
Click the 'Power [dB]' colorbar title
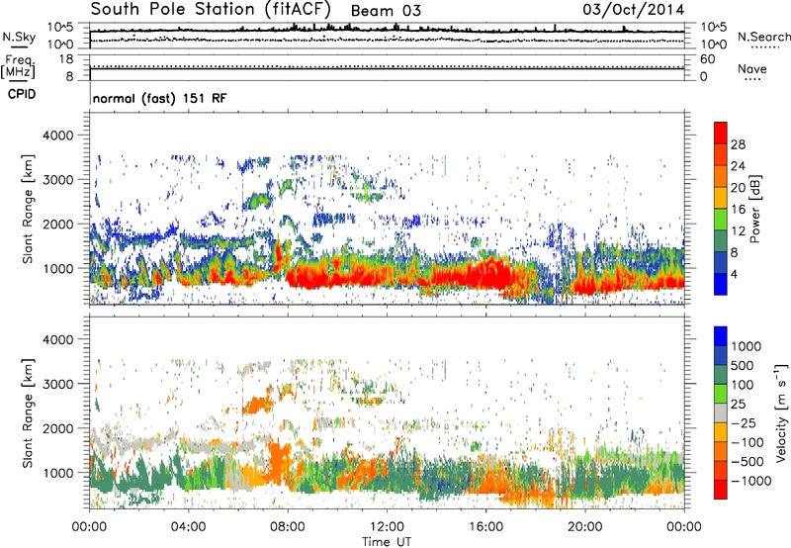[x=755, y=209]
